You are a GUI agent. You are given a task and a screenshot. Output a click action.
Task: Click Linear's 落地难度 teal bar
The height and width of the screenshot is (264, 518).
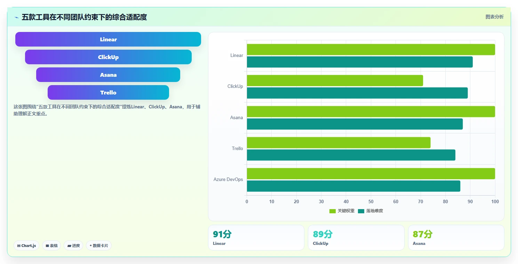click(360, 62)
